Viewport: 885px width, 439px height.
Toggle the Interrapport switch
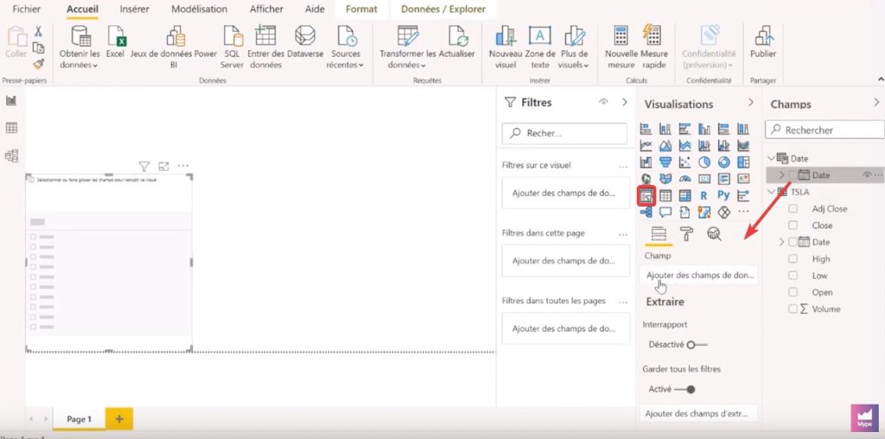[x=697, y=345]
